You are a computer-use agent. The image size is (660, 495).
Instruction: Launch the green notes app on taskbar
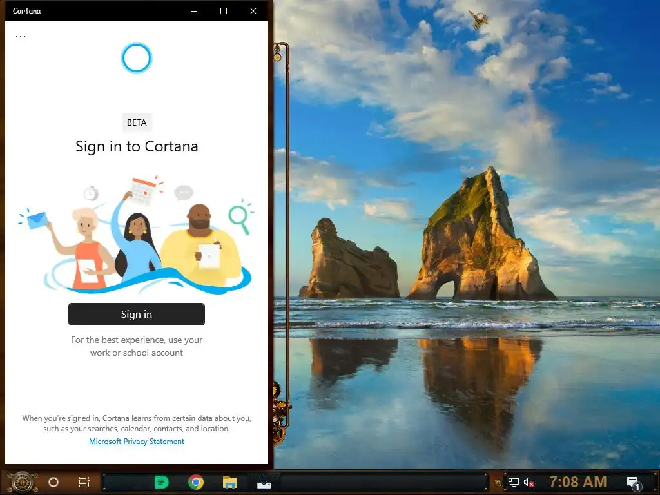tap(161, 482)
